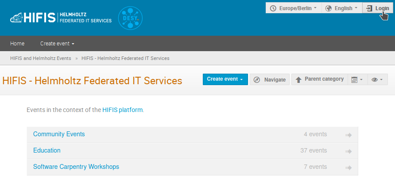Viewport: 395px width, 183px height.
Task: Click the '4 events' count text
Action: 315,134
